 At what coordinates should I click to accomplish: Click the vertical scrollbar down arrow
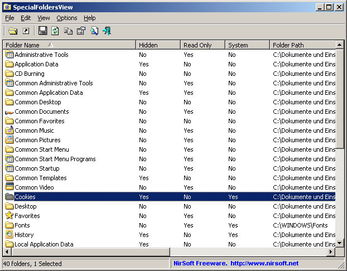pyautogui.click(x=340, y=243)
